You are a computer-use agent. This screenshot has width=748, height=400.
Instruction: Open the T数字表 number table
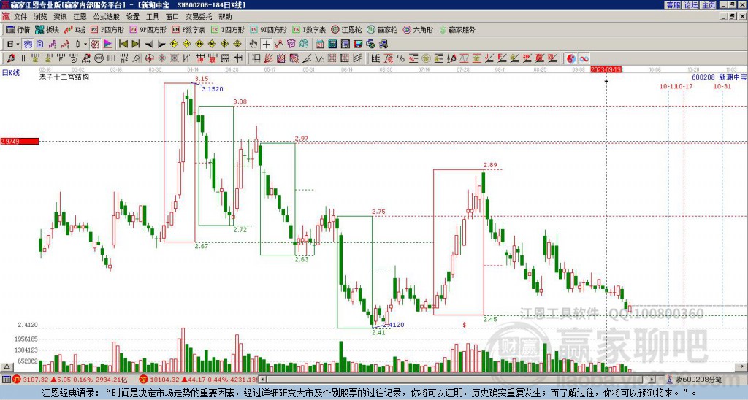click(309, 29)
